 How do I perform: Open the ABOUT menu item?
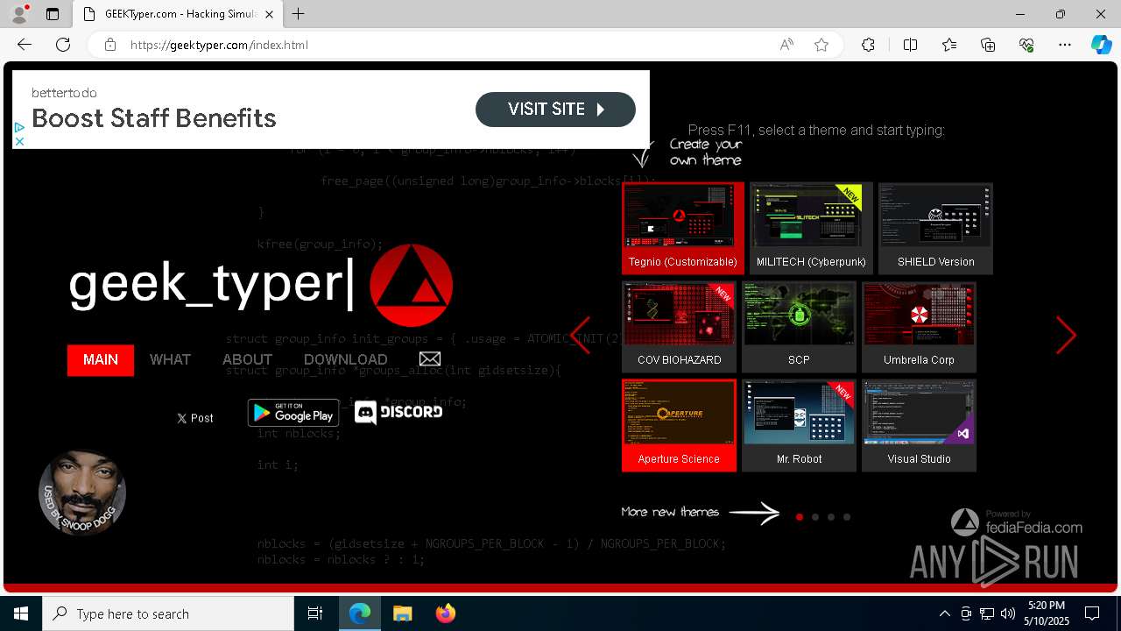coord(247,360)
